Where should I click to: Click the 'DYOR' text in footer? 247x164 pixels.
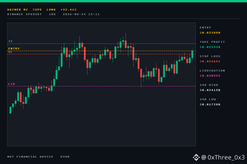tap(65, 157)
